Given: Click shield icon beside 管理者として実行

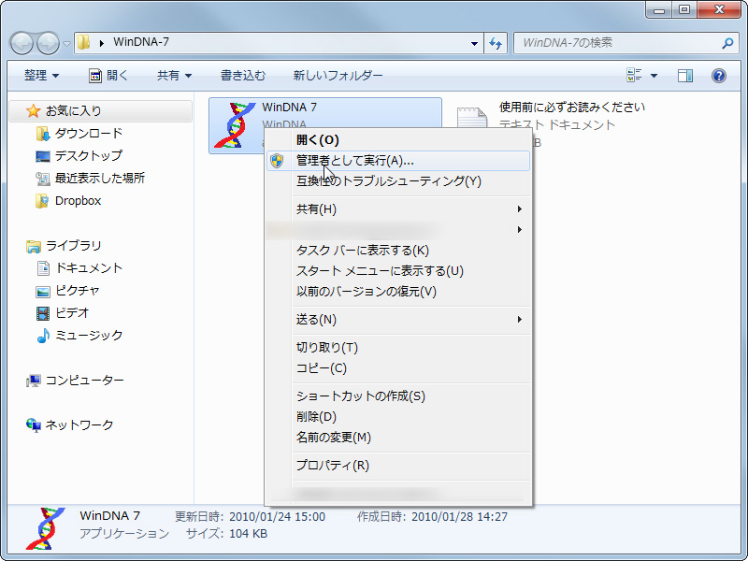Looking at the screenshot, I should point(276,161).
